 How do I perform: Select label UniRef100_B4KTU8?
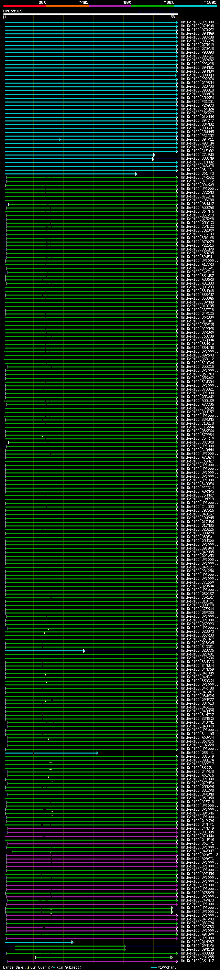[197, 688]
